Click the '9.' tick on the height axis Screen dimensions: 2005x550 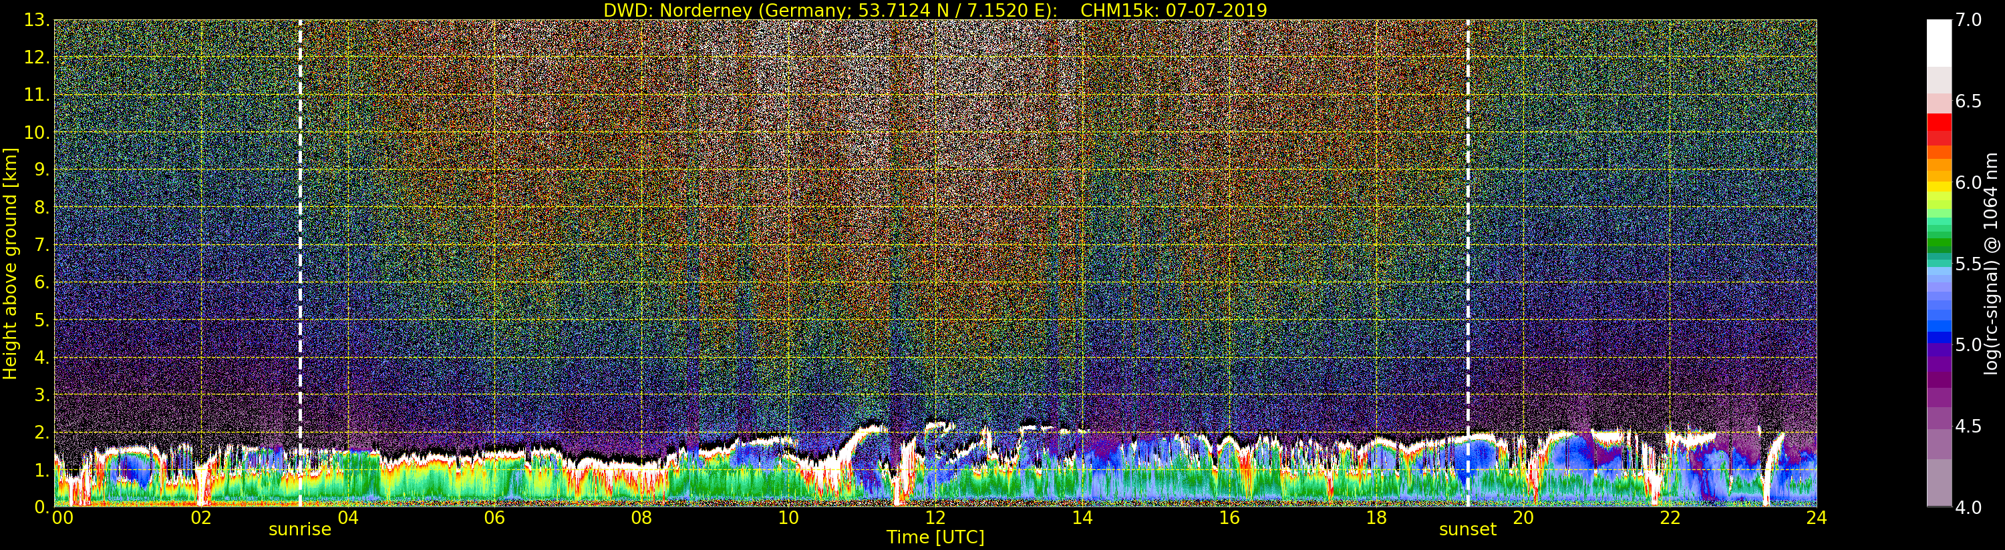[x=43, y=170]
